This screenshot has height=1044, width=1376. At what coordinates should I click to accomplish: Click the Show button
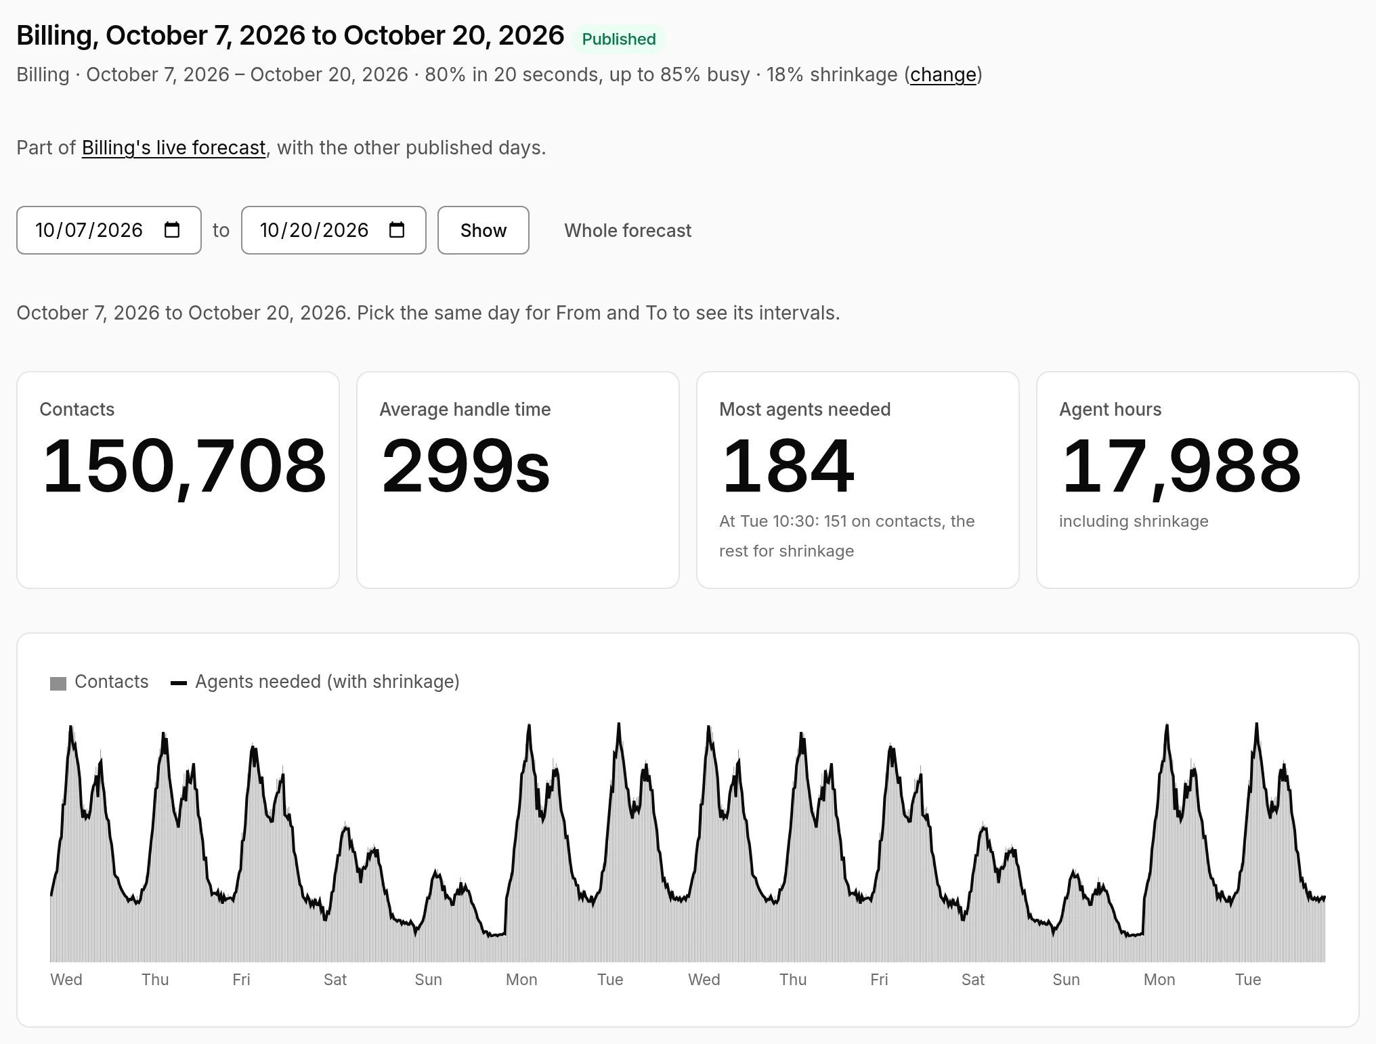(483, 230)
